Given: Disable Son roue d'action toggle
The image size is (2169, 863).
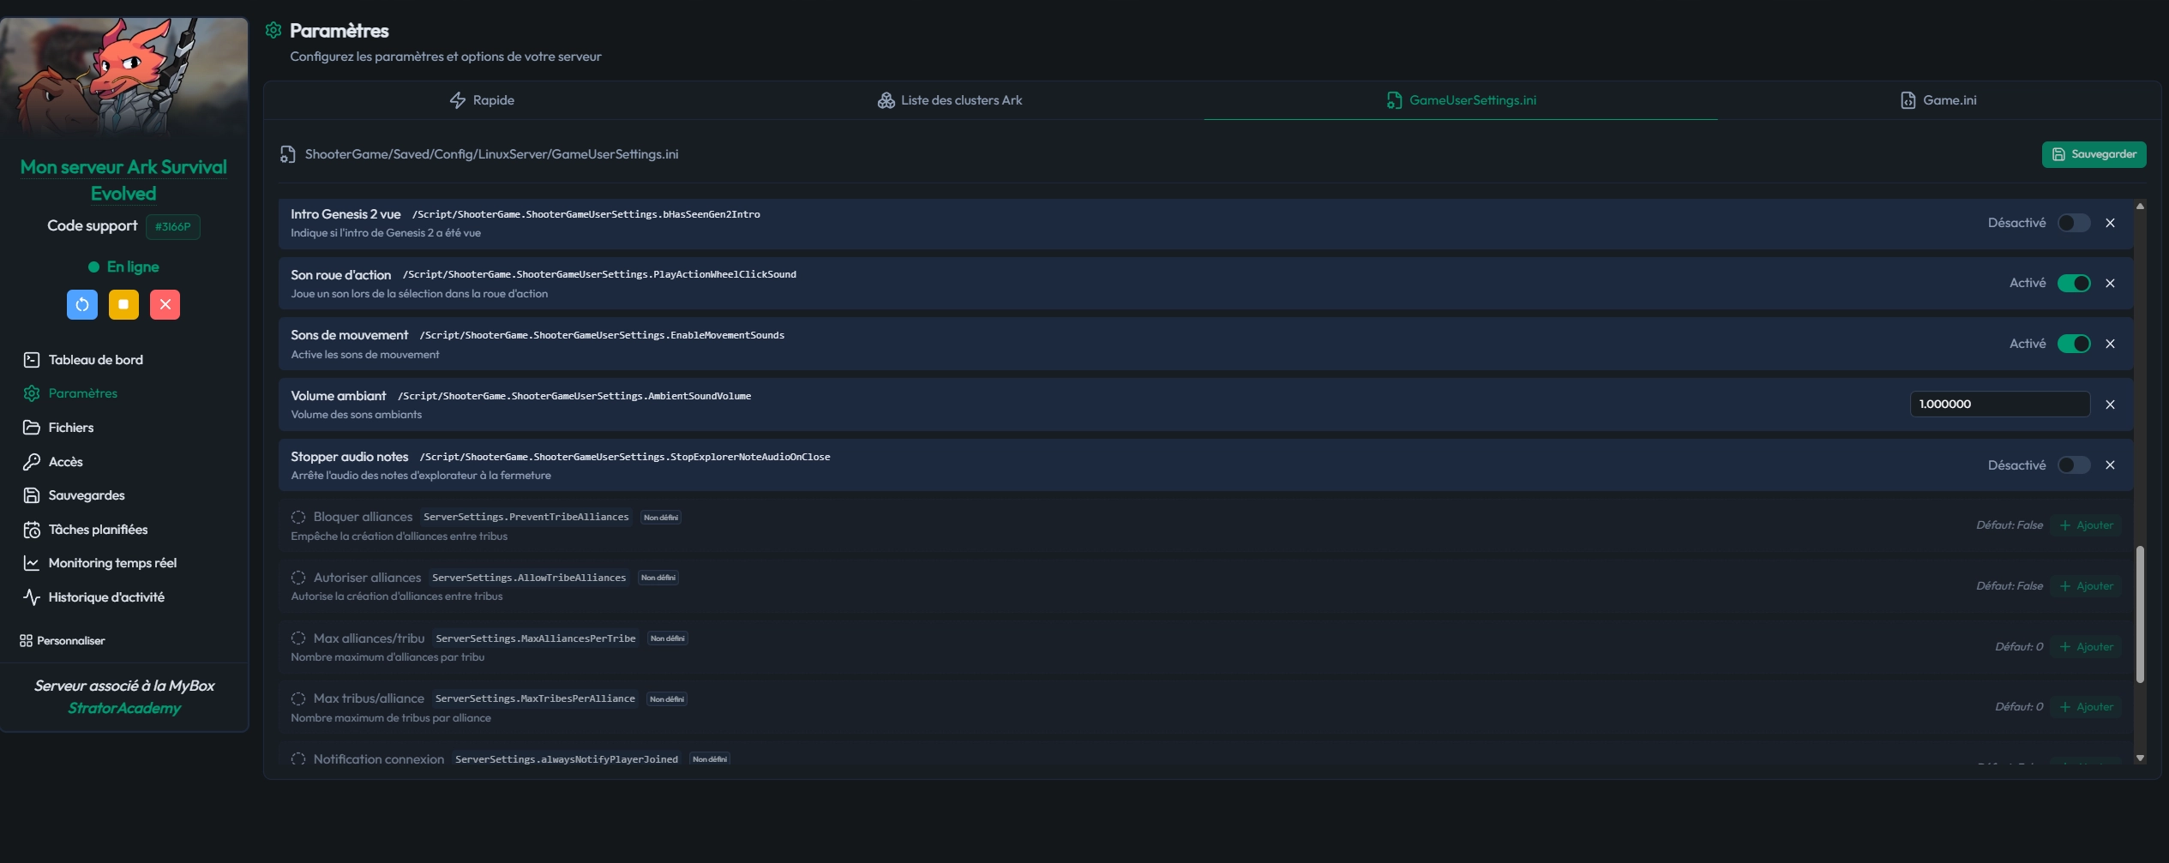Looking at the screenshot, I should [2073, 284].
